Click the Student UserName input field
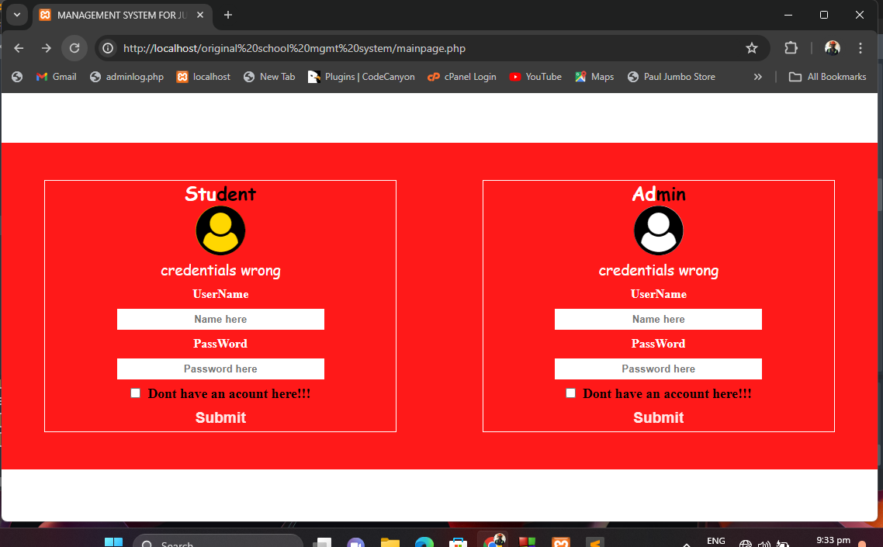Viewport: 883px width, 547px height. [x=220, y=319]
